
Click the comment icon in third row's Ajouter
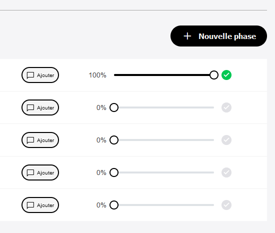click(x=30, y=140)
